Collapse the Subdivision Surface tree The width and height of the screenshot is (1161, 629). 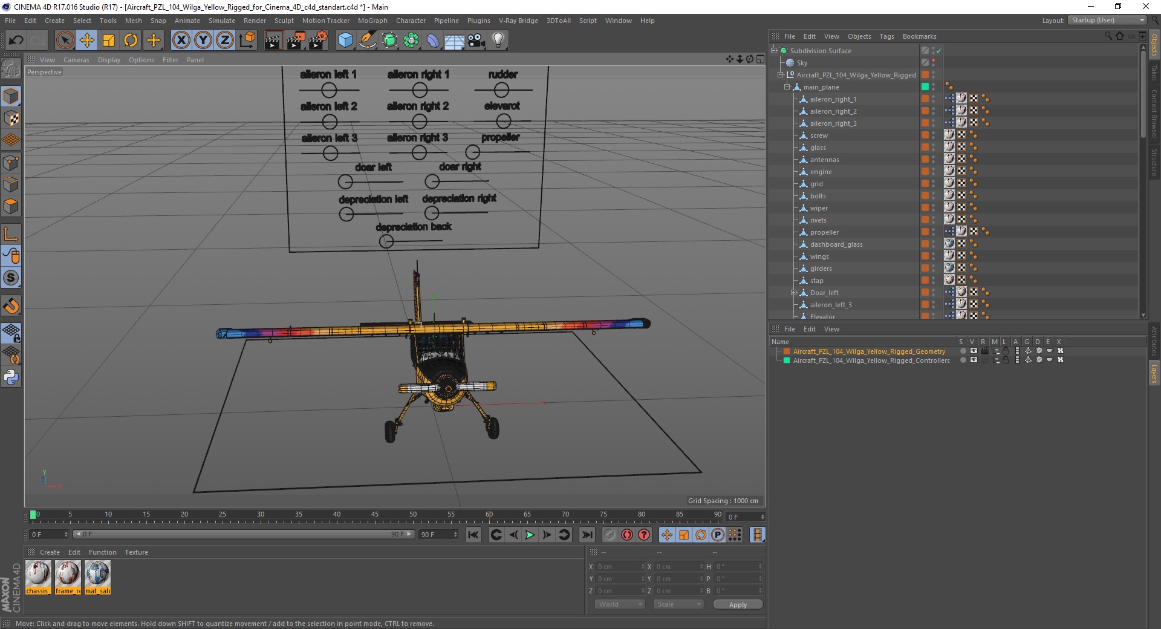[773, 51]
